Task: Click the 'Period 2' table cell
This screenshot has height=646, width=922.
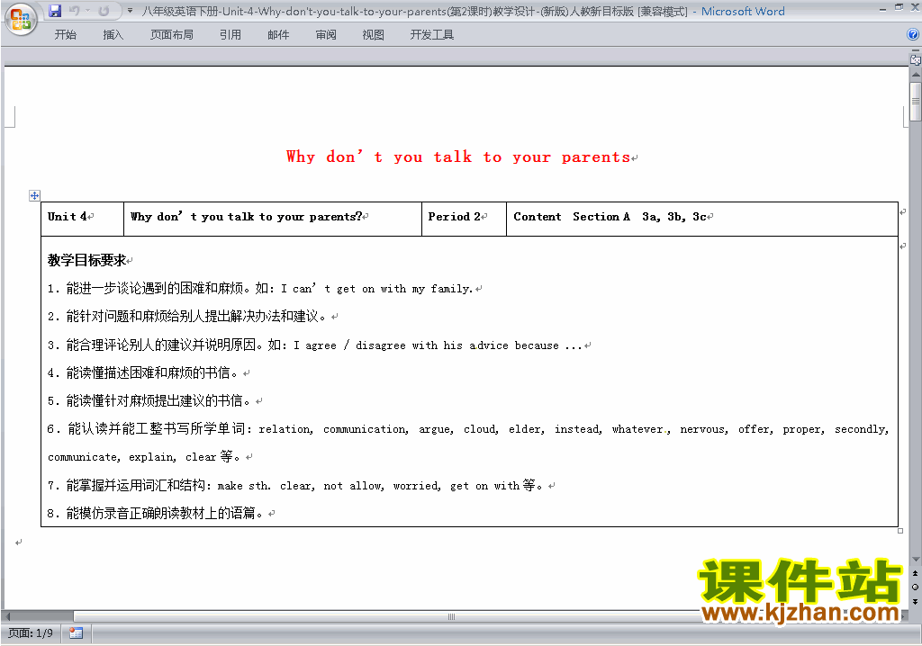Action: point(464,220)
